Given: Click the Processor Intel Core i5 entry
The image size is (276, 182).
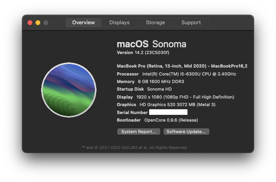Looking at the screenshot, I should point(176,74).
